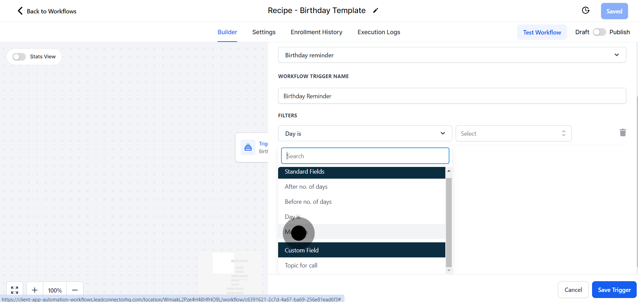638x302 pixels.
Task: Click the filter Search input field
Action: point(365,156)
